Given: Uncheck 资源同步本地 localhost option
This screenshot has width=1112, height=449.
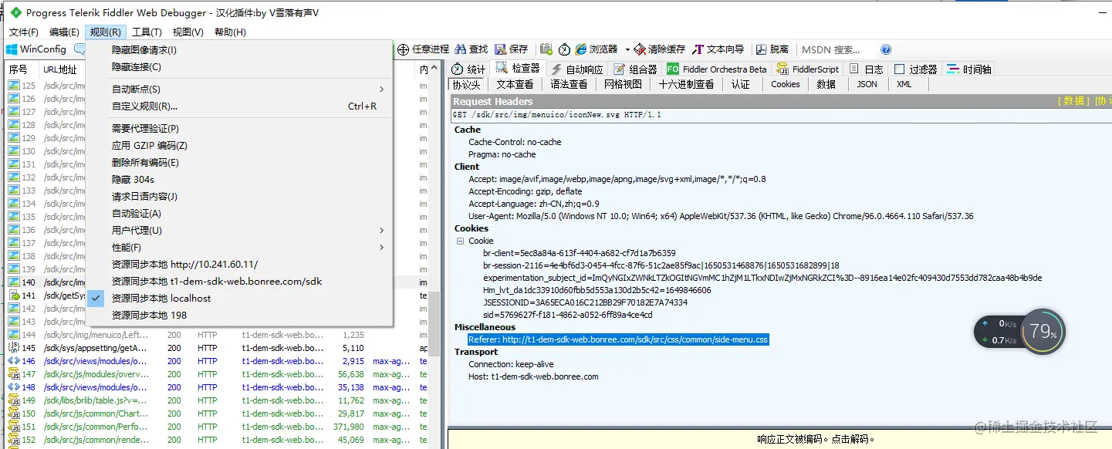Looking at the screenshot, I should point(239,299).
